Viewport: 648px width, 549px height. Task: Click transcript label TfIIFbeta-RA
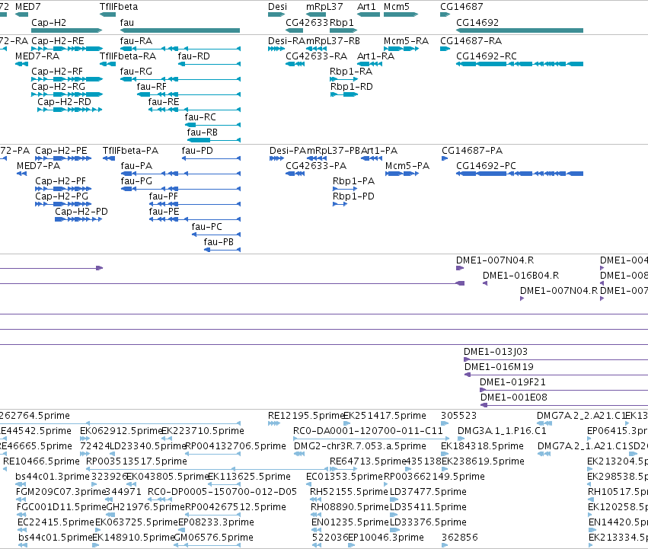pyautogui.click(x=128, y=56)
